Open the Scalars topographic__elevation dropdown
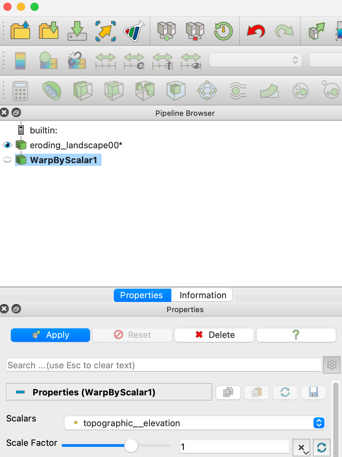342x457 pixels. point(195,423)
